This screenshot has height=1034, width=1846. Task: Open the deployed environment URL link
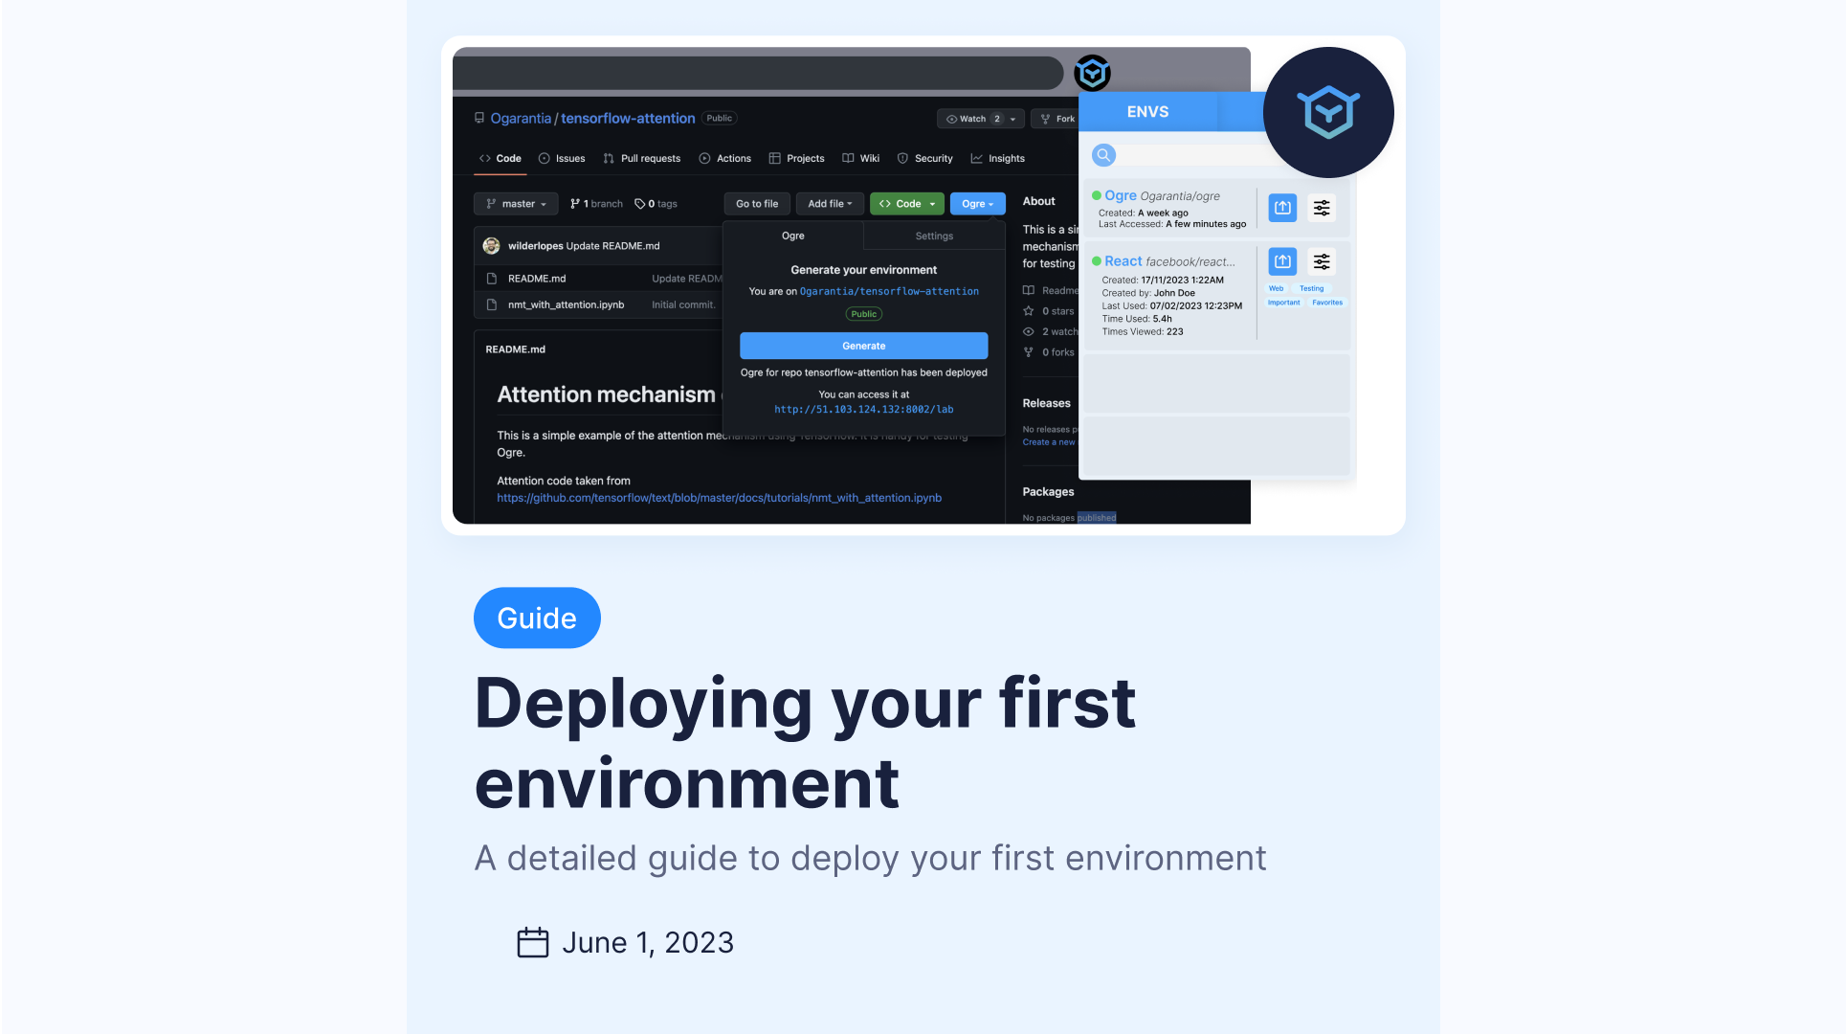pyautogui.click(x=863, y=409)
